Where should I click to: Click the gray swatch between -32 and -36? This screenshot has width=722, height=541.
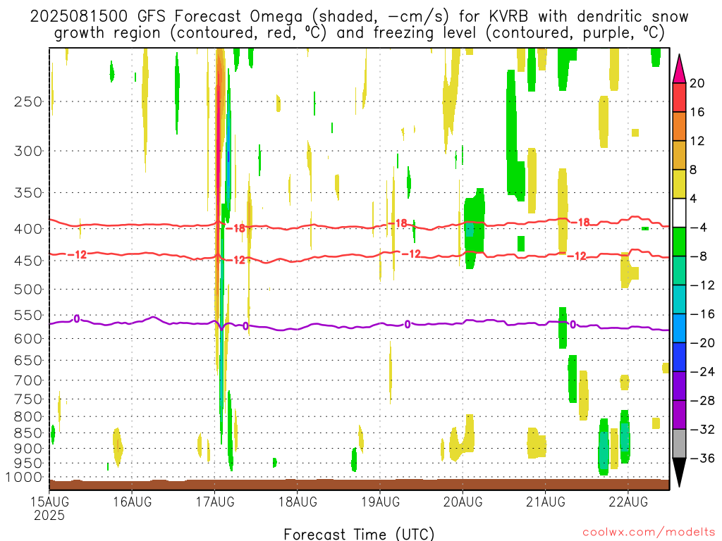pyautogui.click(x=679, y=444)
